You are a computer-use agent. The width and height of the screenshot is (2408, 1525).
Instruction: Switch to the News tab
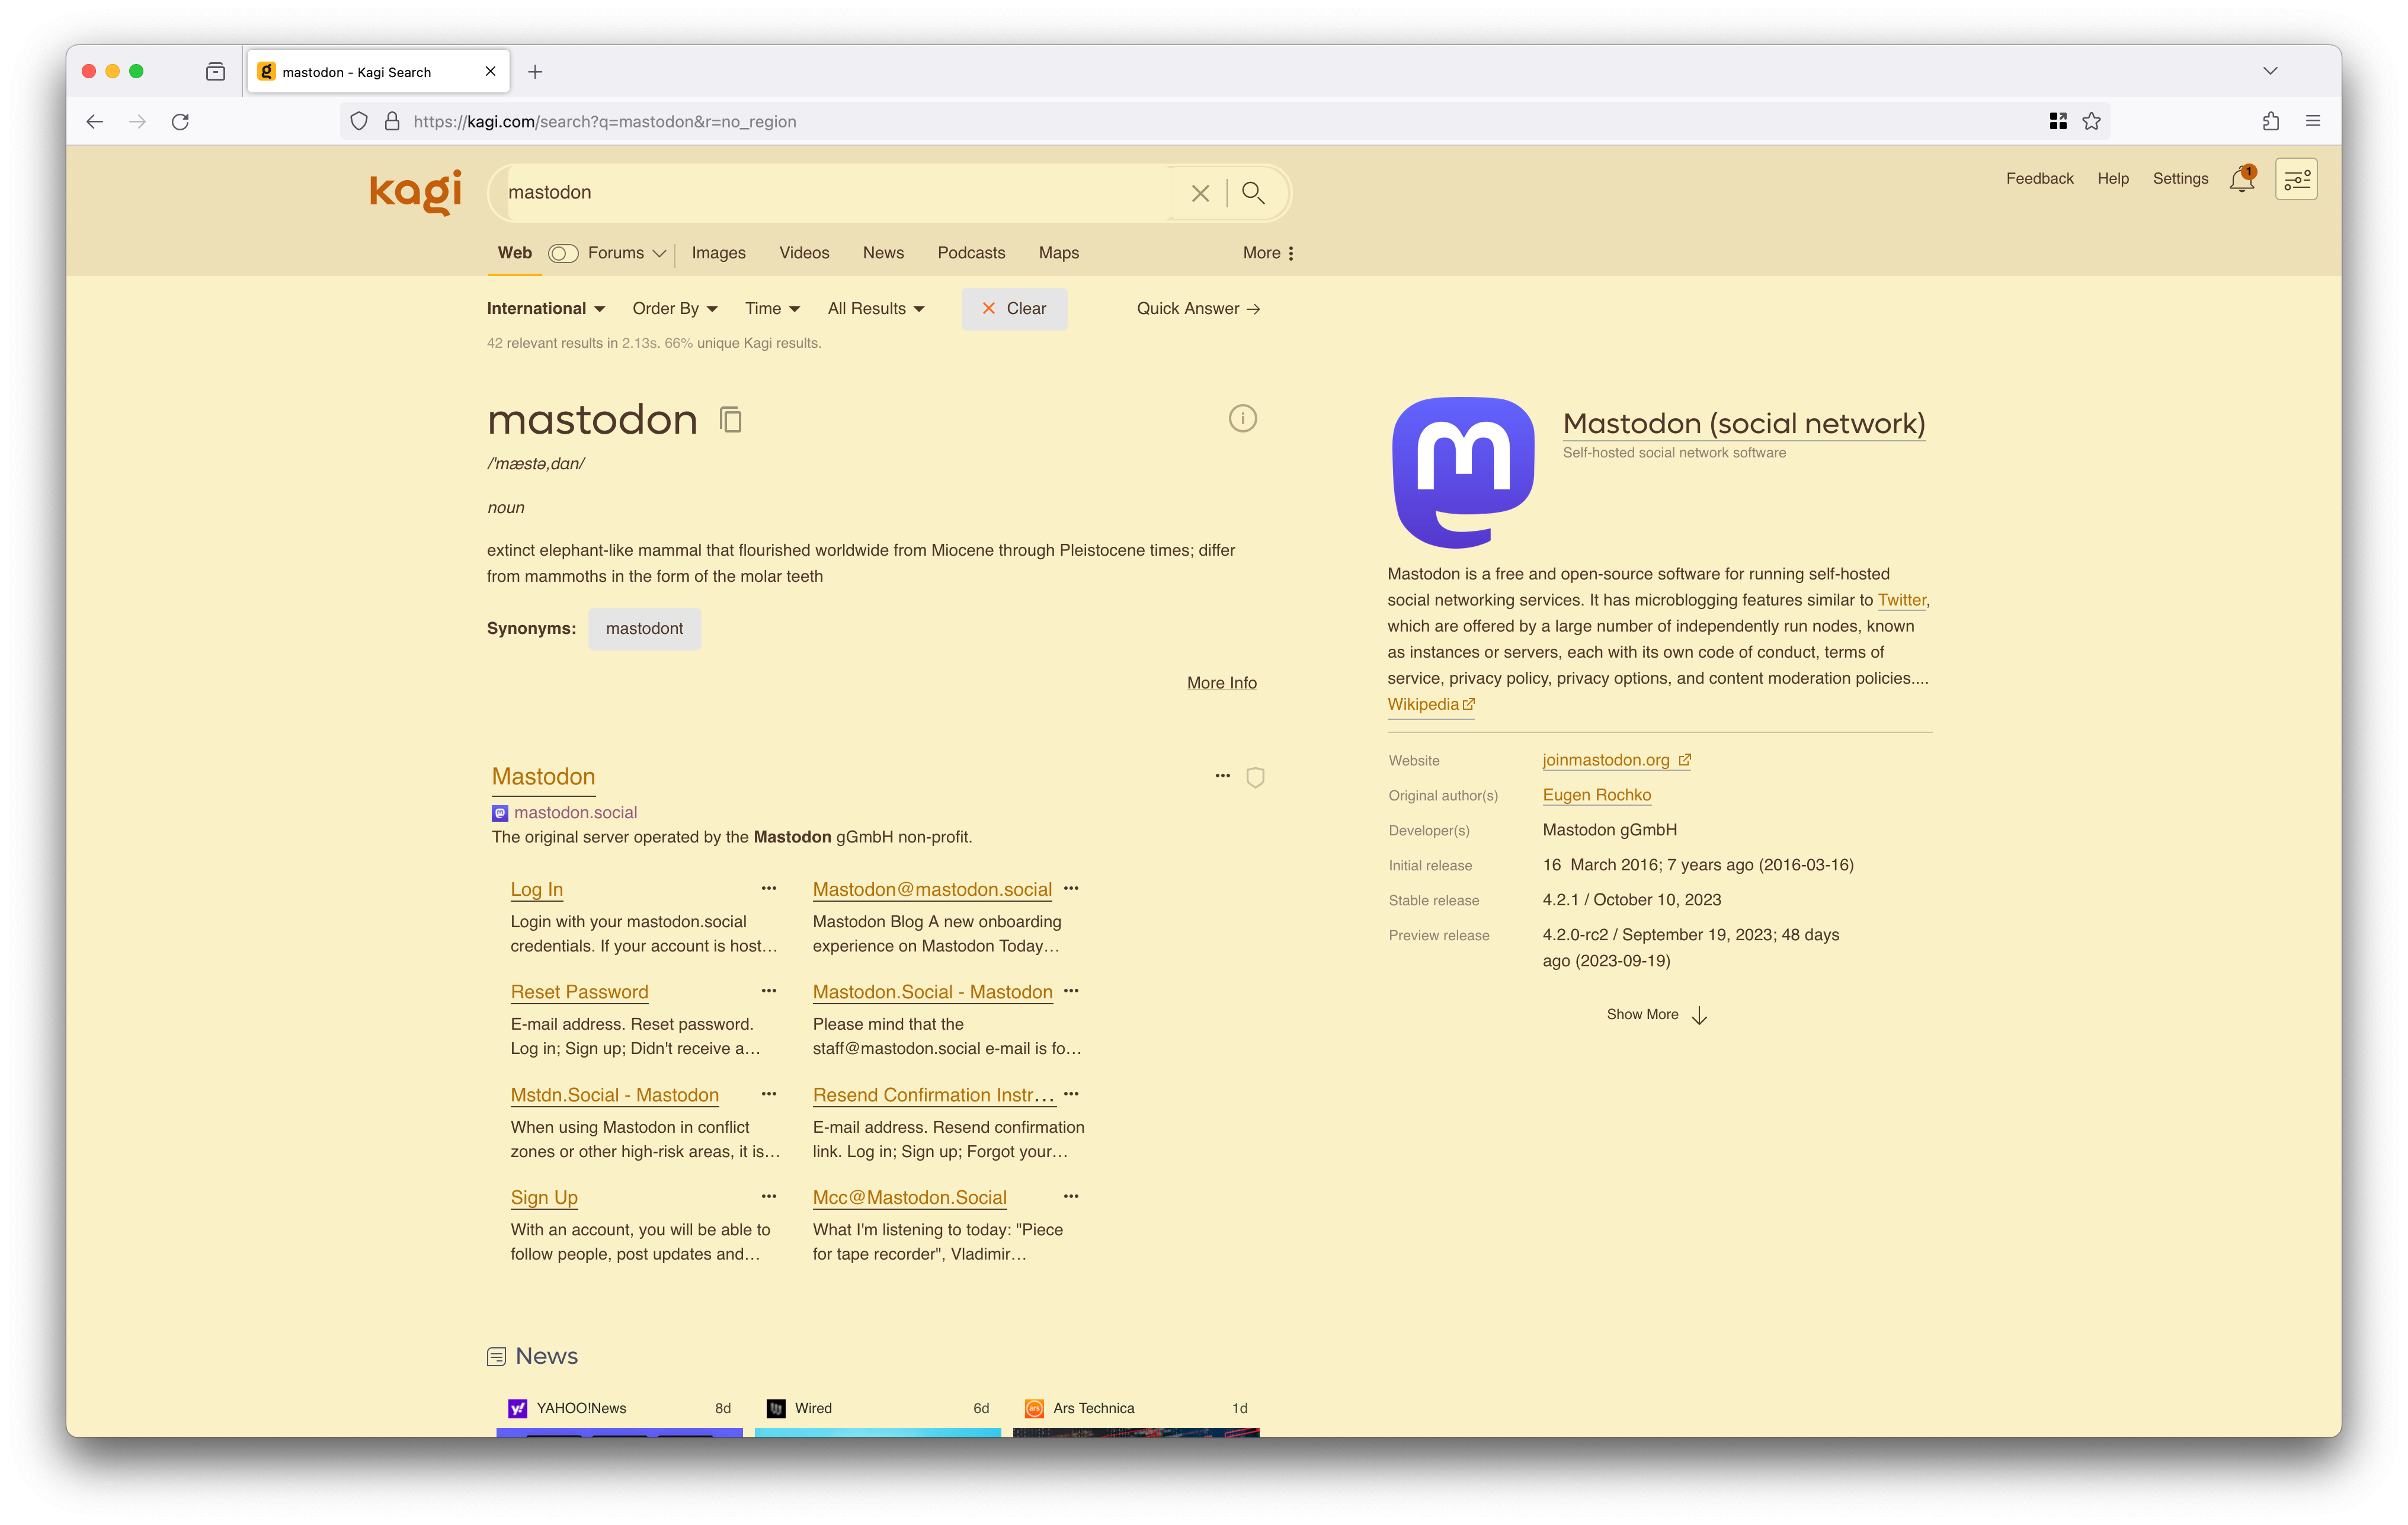pos(883,254)
